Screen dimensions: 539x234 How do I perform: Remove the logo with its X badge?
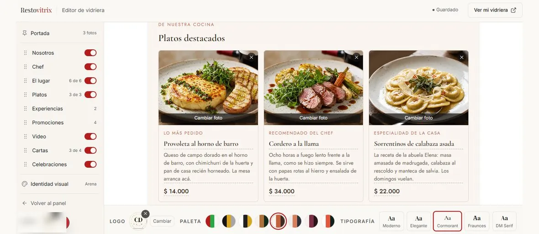[x=145, y=214]
